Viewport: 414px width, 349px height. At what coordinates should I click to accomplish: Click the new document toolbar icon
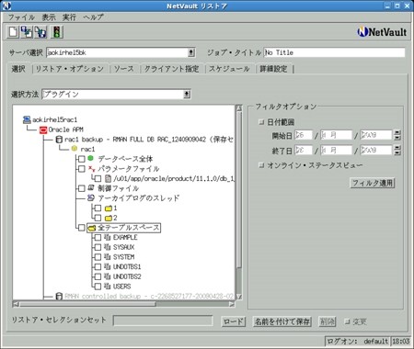[13, 32]
